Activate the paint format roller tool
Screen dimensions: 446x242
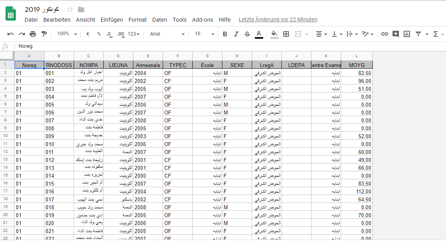pos(44,34)
